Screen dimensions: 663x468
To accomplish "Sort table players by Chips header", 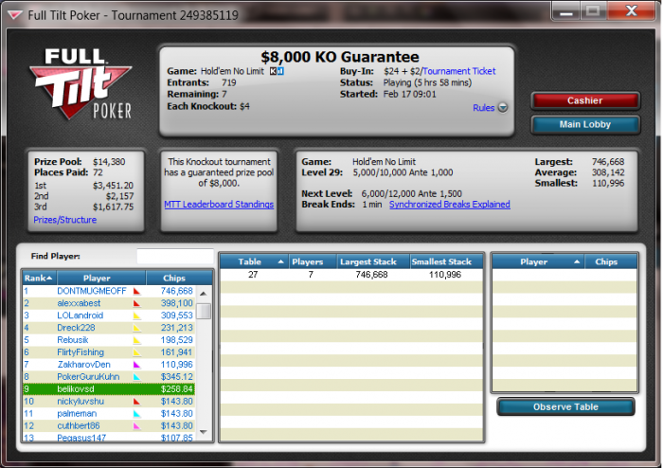I will [611, 261].
